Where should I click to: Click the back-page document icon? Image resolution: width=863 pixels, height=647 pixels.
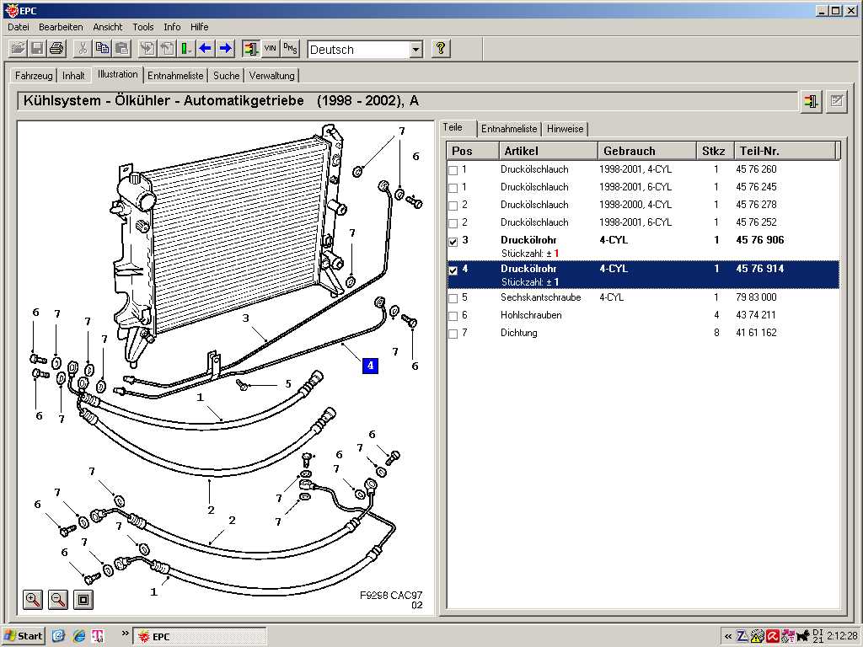point(167,49)
